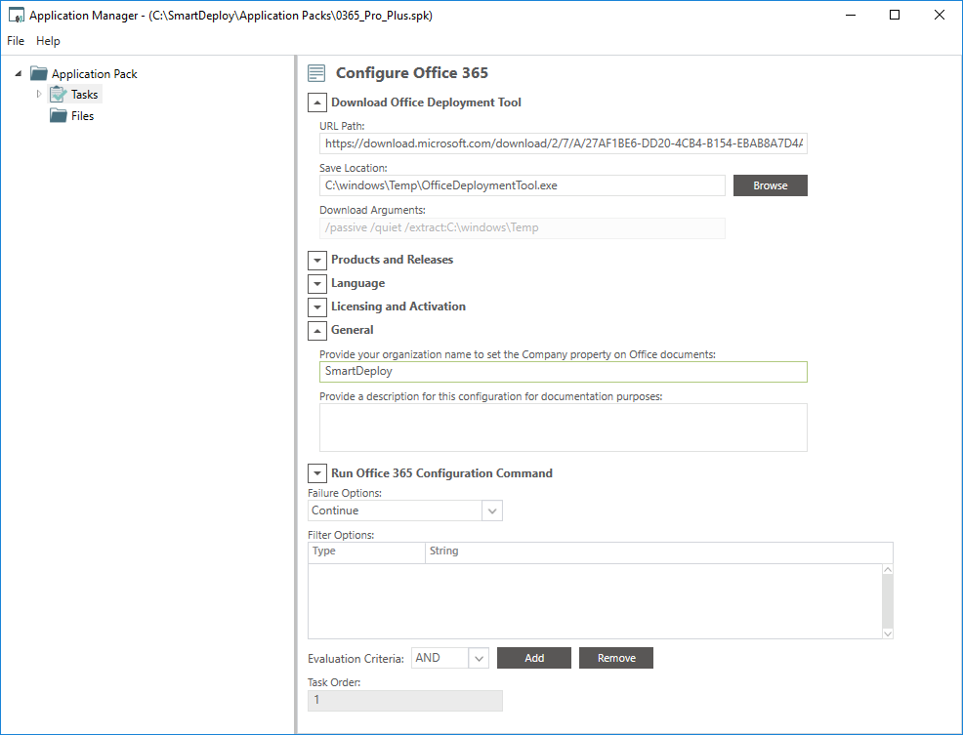This screenshot has width=963, height=735.
Task: Click the Add filter button
Action: tap(533, 659)
